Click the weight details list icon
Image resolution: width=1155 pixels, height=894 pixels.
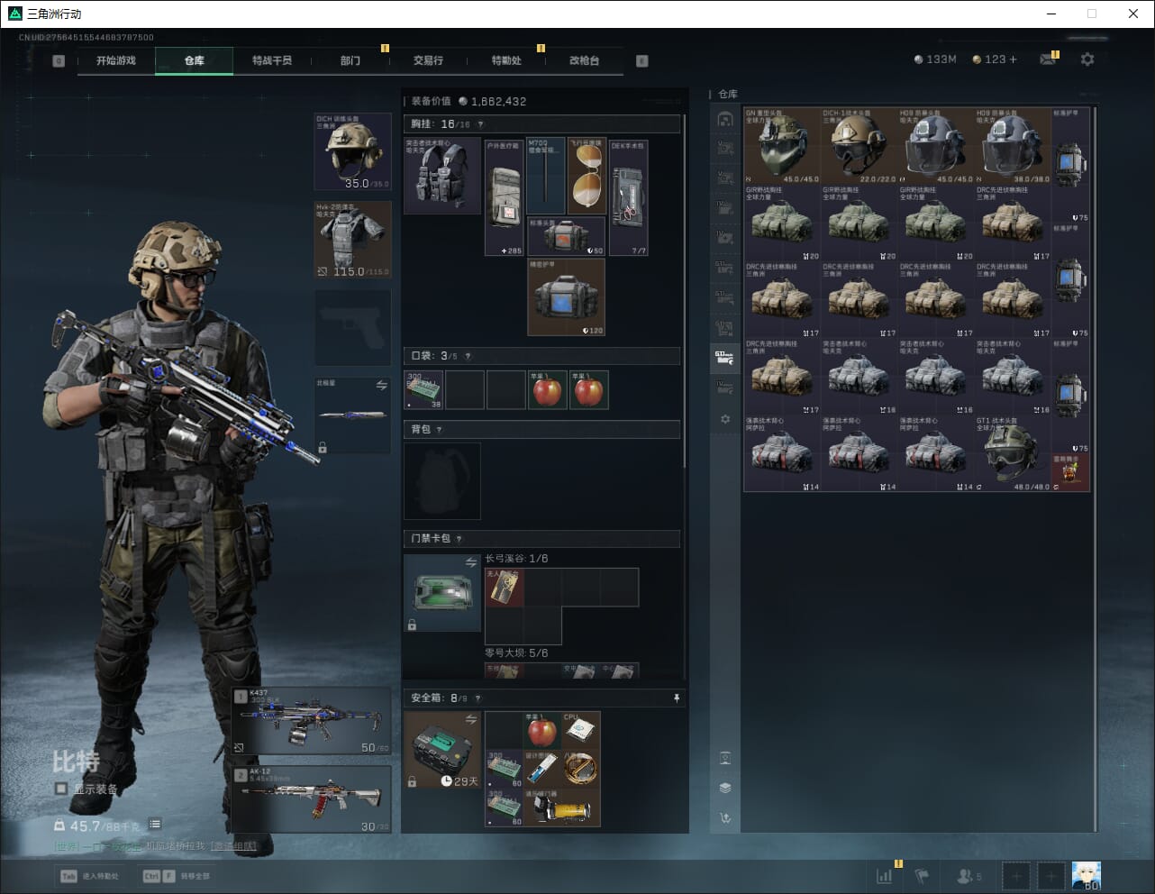(x=155, y=824)
